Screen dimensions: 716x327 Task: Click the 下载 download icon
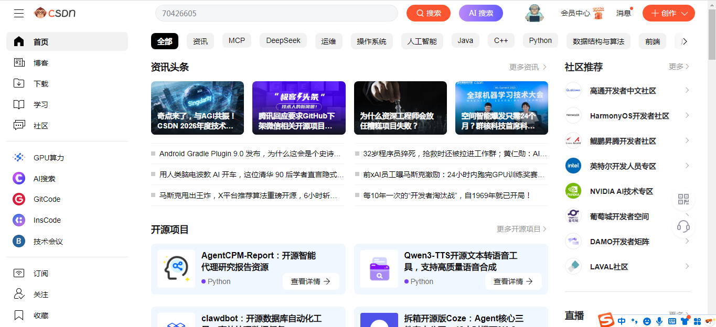[19, 83]
